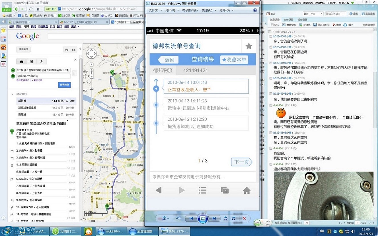Image resolution: width=378 pixels, height=236 pixels.
Task: Fit photo to actual size icon
Action: (178, 218)
